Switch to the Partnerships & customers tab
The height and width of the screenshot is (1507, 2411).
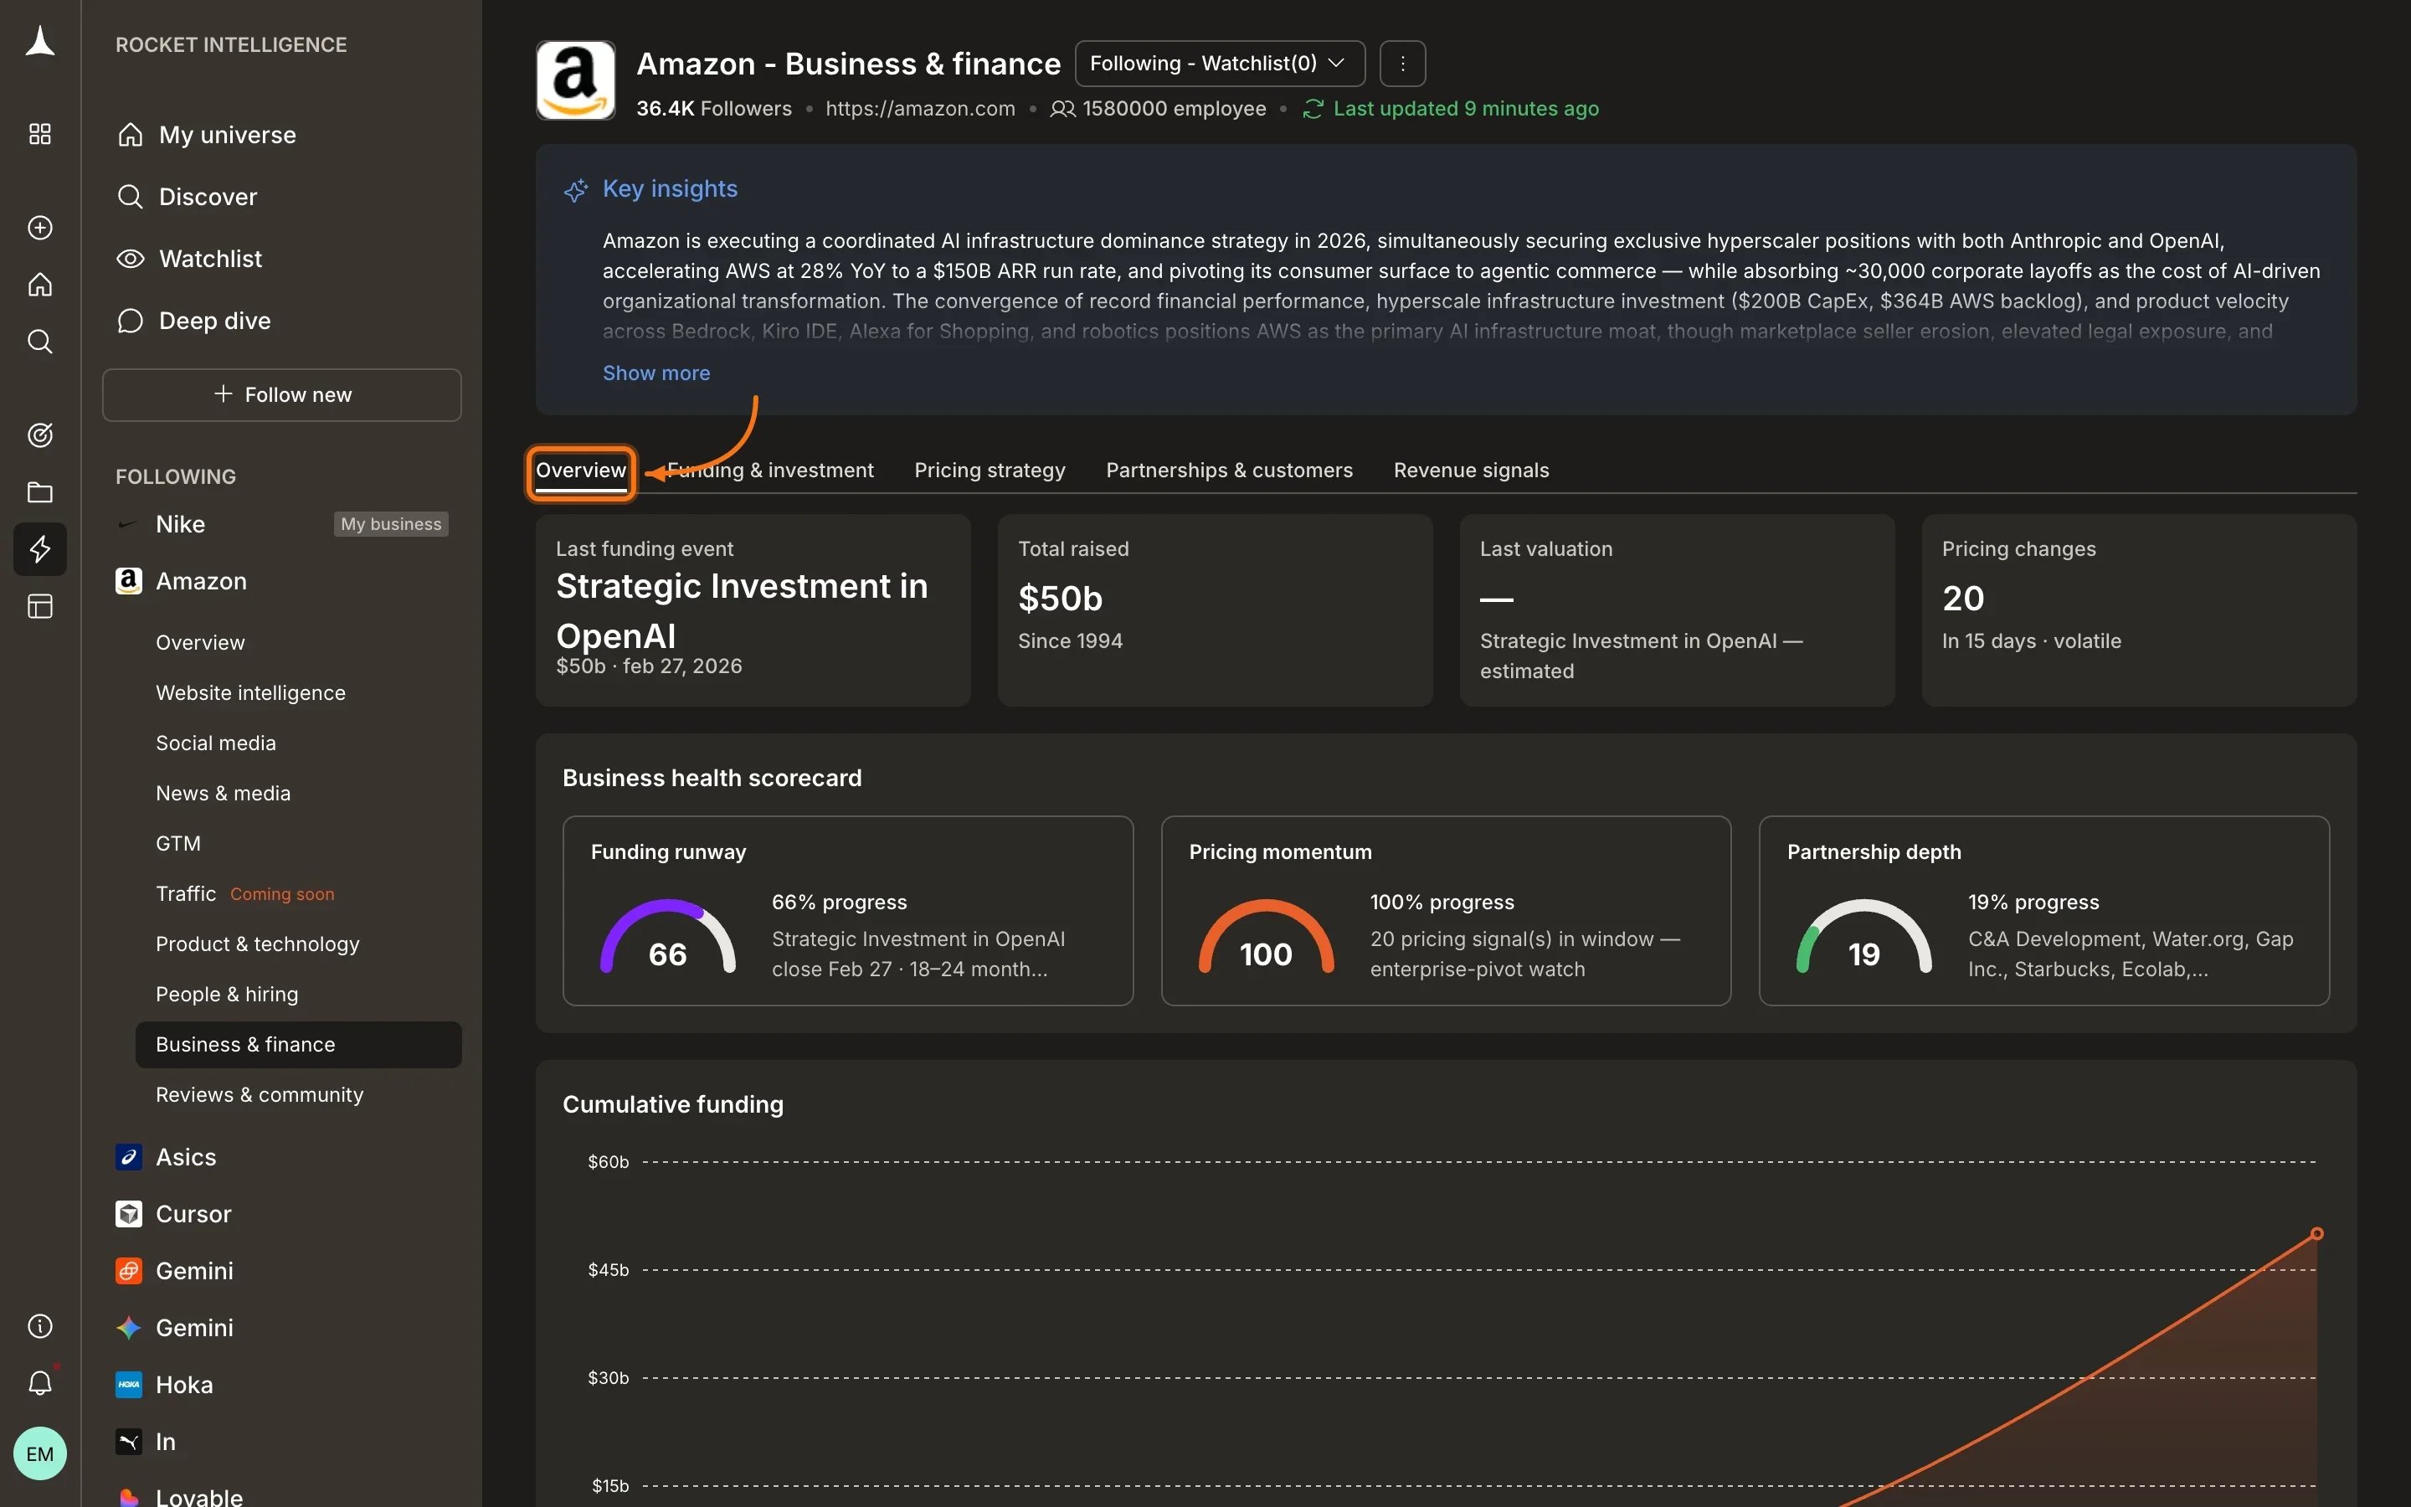click(x=1230, y=471)
